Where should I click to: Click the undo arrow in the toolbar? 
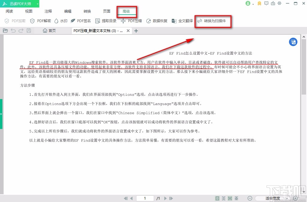click(13, 30)
